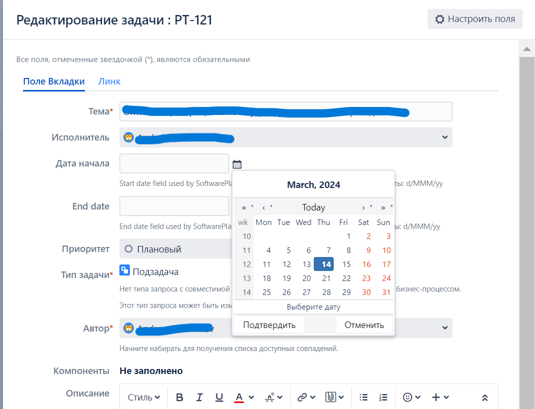Open Настроить поля settings
The height and width of the screenshot is (409, 535).
click(x=474, y=18)
